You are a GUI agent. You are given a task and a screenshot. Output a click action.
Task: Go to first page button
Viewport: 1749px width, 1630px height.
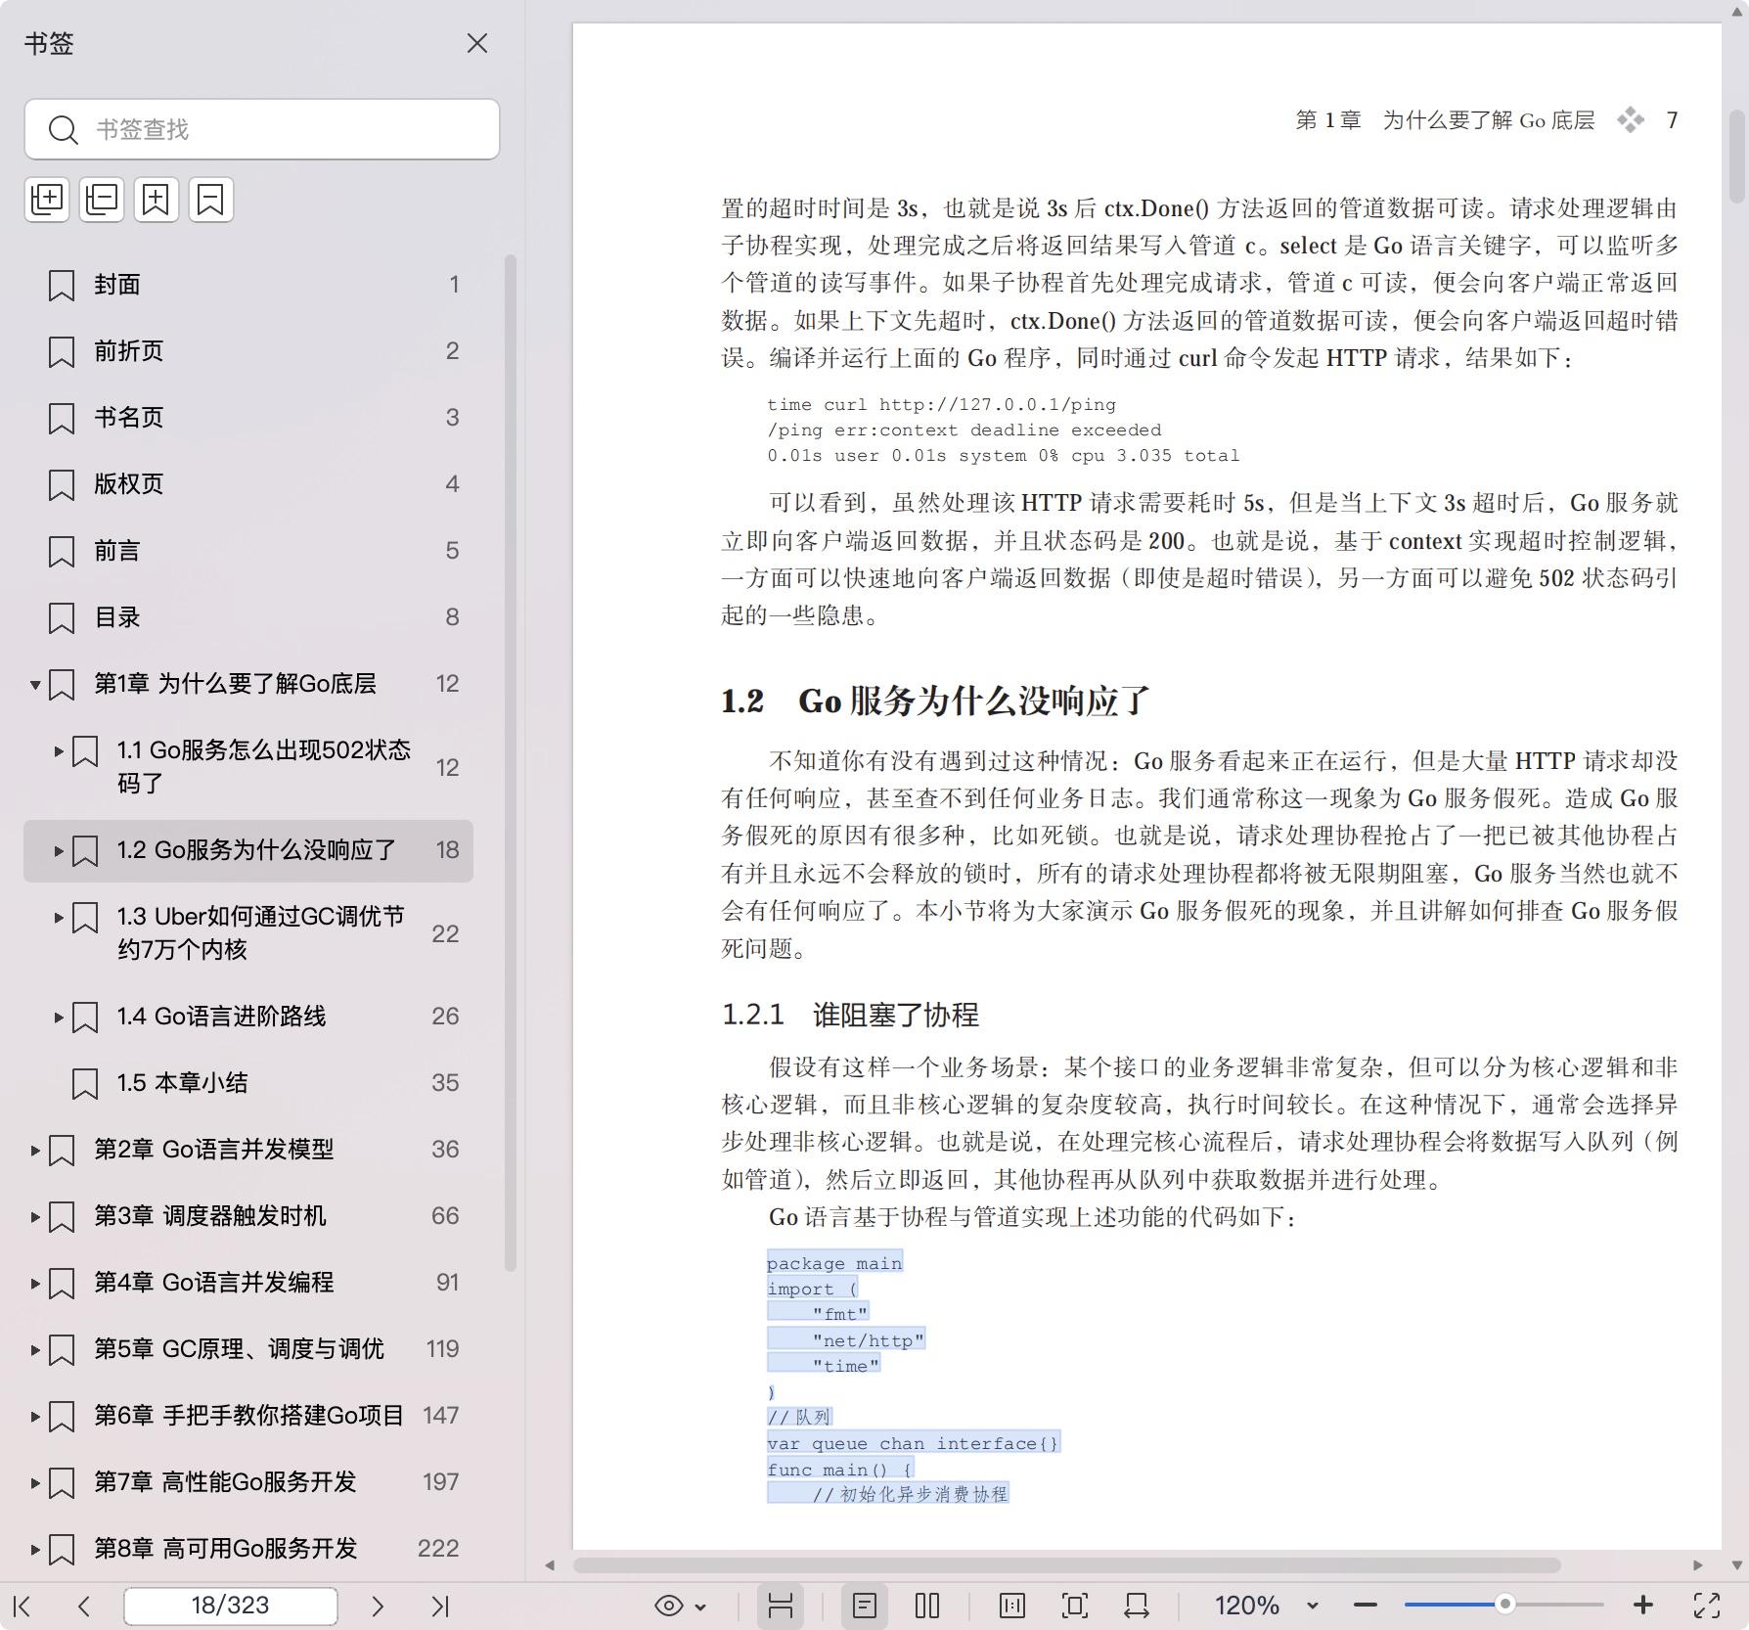point(22,1606)
